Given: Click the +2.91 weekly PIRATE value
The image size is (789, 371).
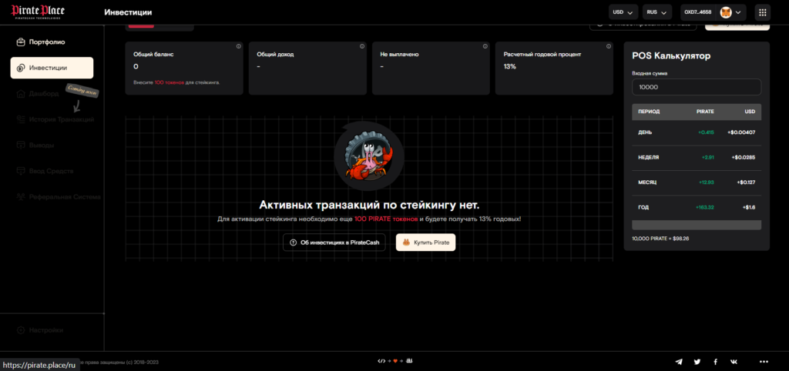Looking at the screenshot, I should pyautogui.click(x=707, y=157).
